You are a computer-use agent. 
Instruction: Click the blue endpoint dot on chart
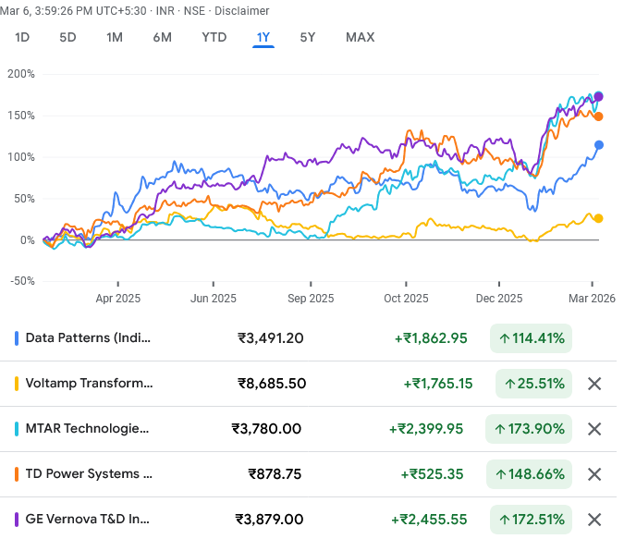[x=598, y=145]
